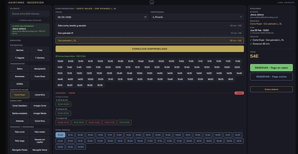Open C_Angela's 10:45-11:00 occupied block

[x=94, y=122]
